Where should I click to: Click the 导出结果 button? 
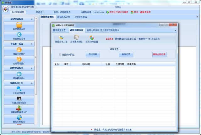click(x=93, y=54)
